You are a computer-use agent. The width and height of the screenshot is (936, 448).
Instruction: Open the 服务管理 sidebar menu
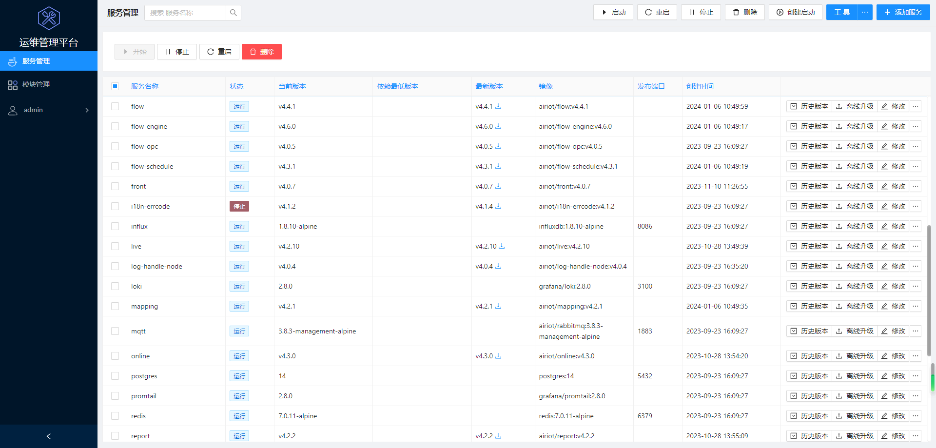[x=49, y=61]
